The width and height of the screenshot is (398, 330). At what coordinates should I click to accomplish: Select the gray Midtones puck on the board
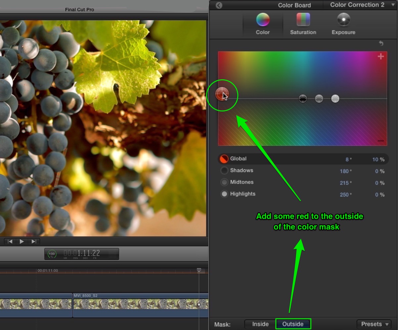pos(319,99)
